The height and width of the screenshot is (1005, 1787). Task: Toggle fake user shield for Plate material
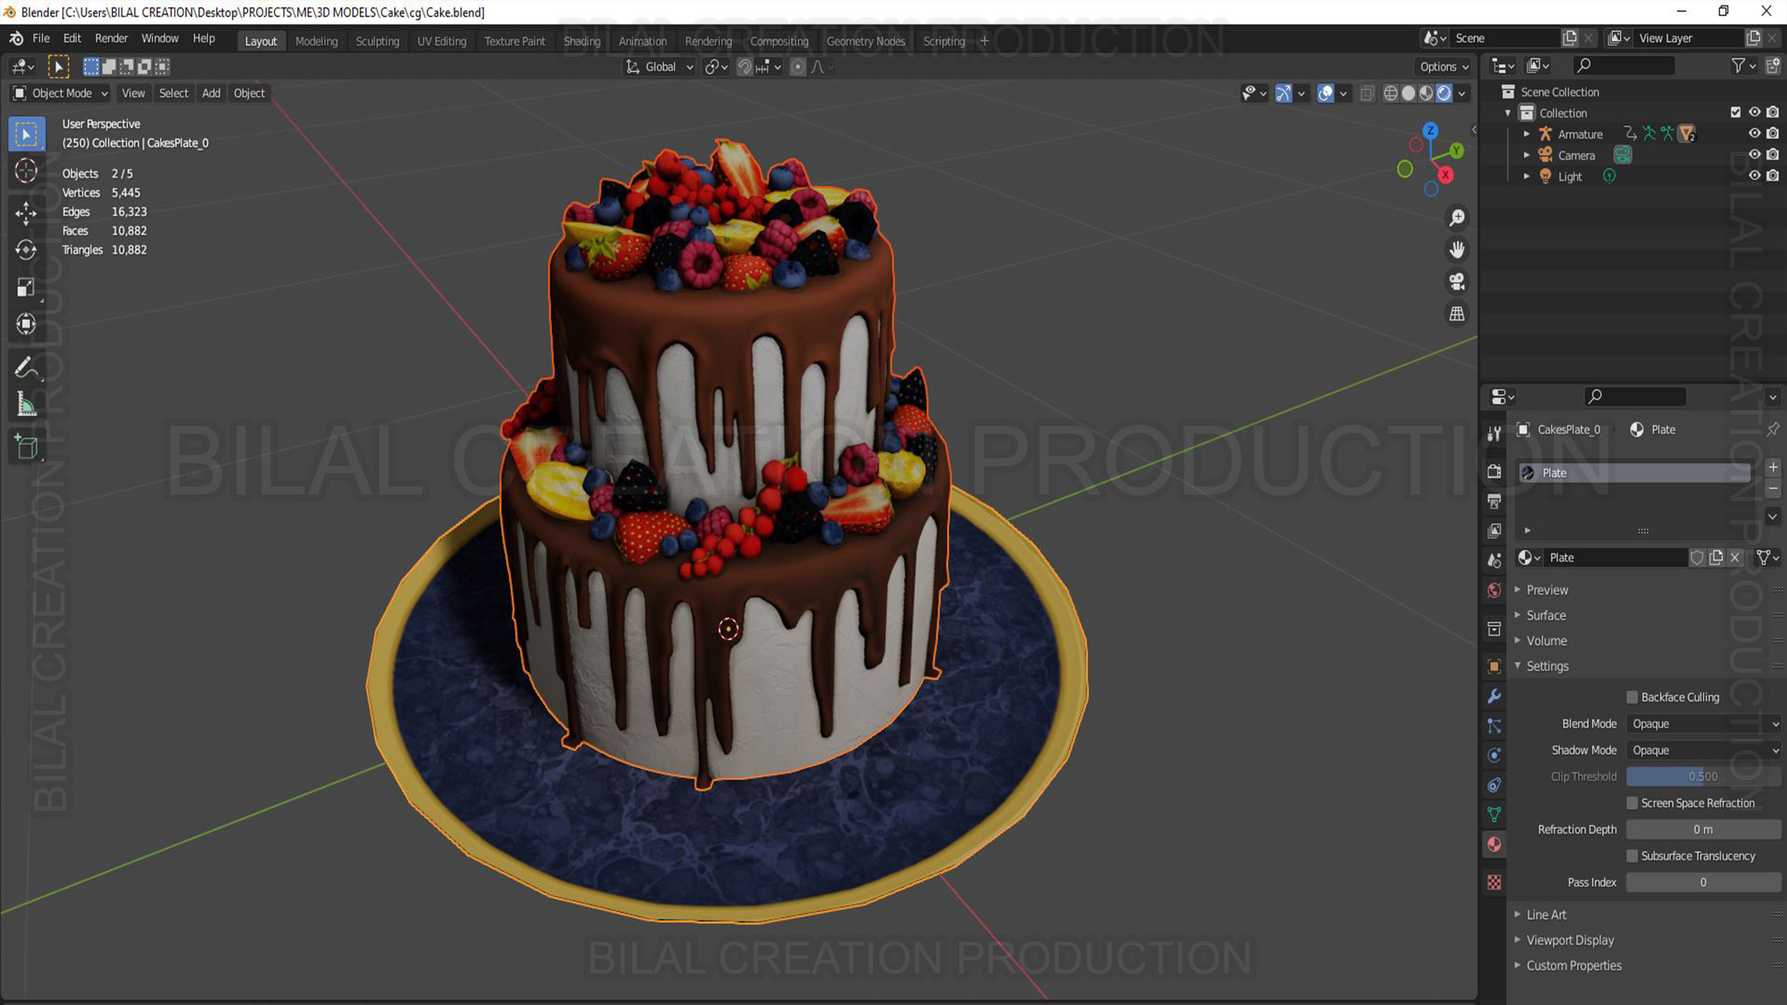(1697, 558)
